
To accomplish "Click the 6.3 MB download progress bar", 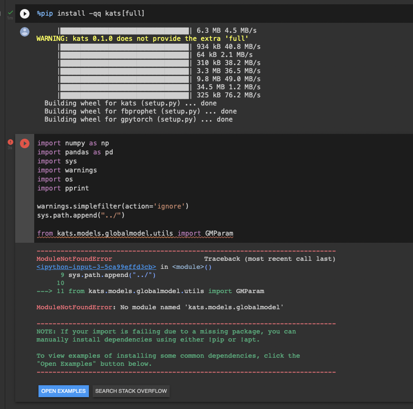I will coord(125,30).
